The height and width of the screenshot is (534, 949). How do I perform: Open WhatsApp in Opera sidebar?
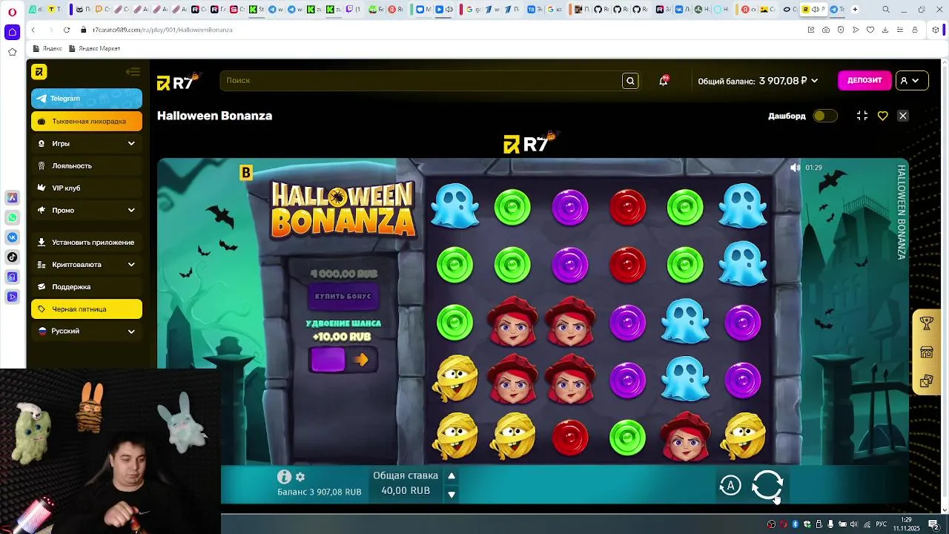[13, 218]
